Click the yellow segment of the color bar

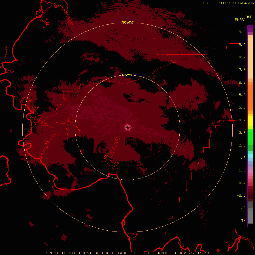click(250, 121)
